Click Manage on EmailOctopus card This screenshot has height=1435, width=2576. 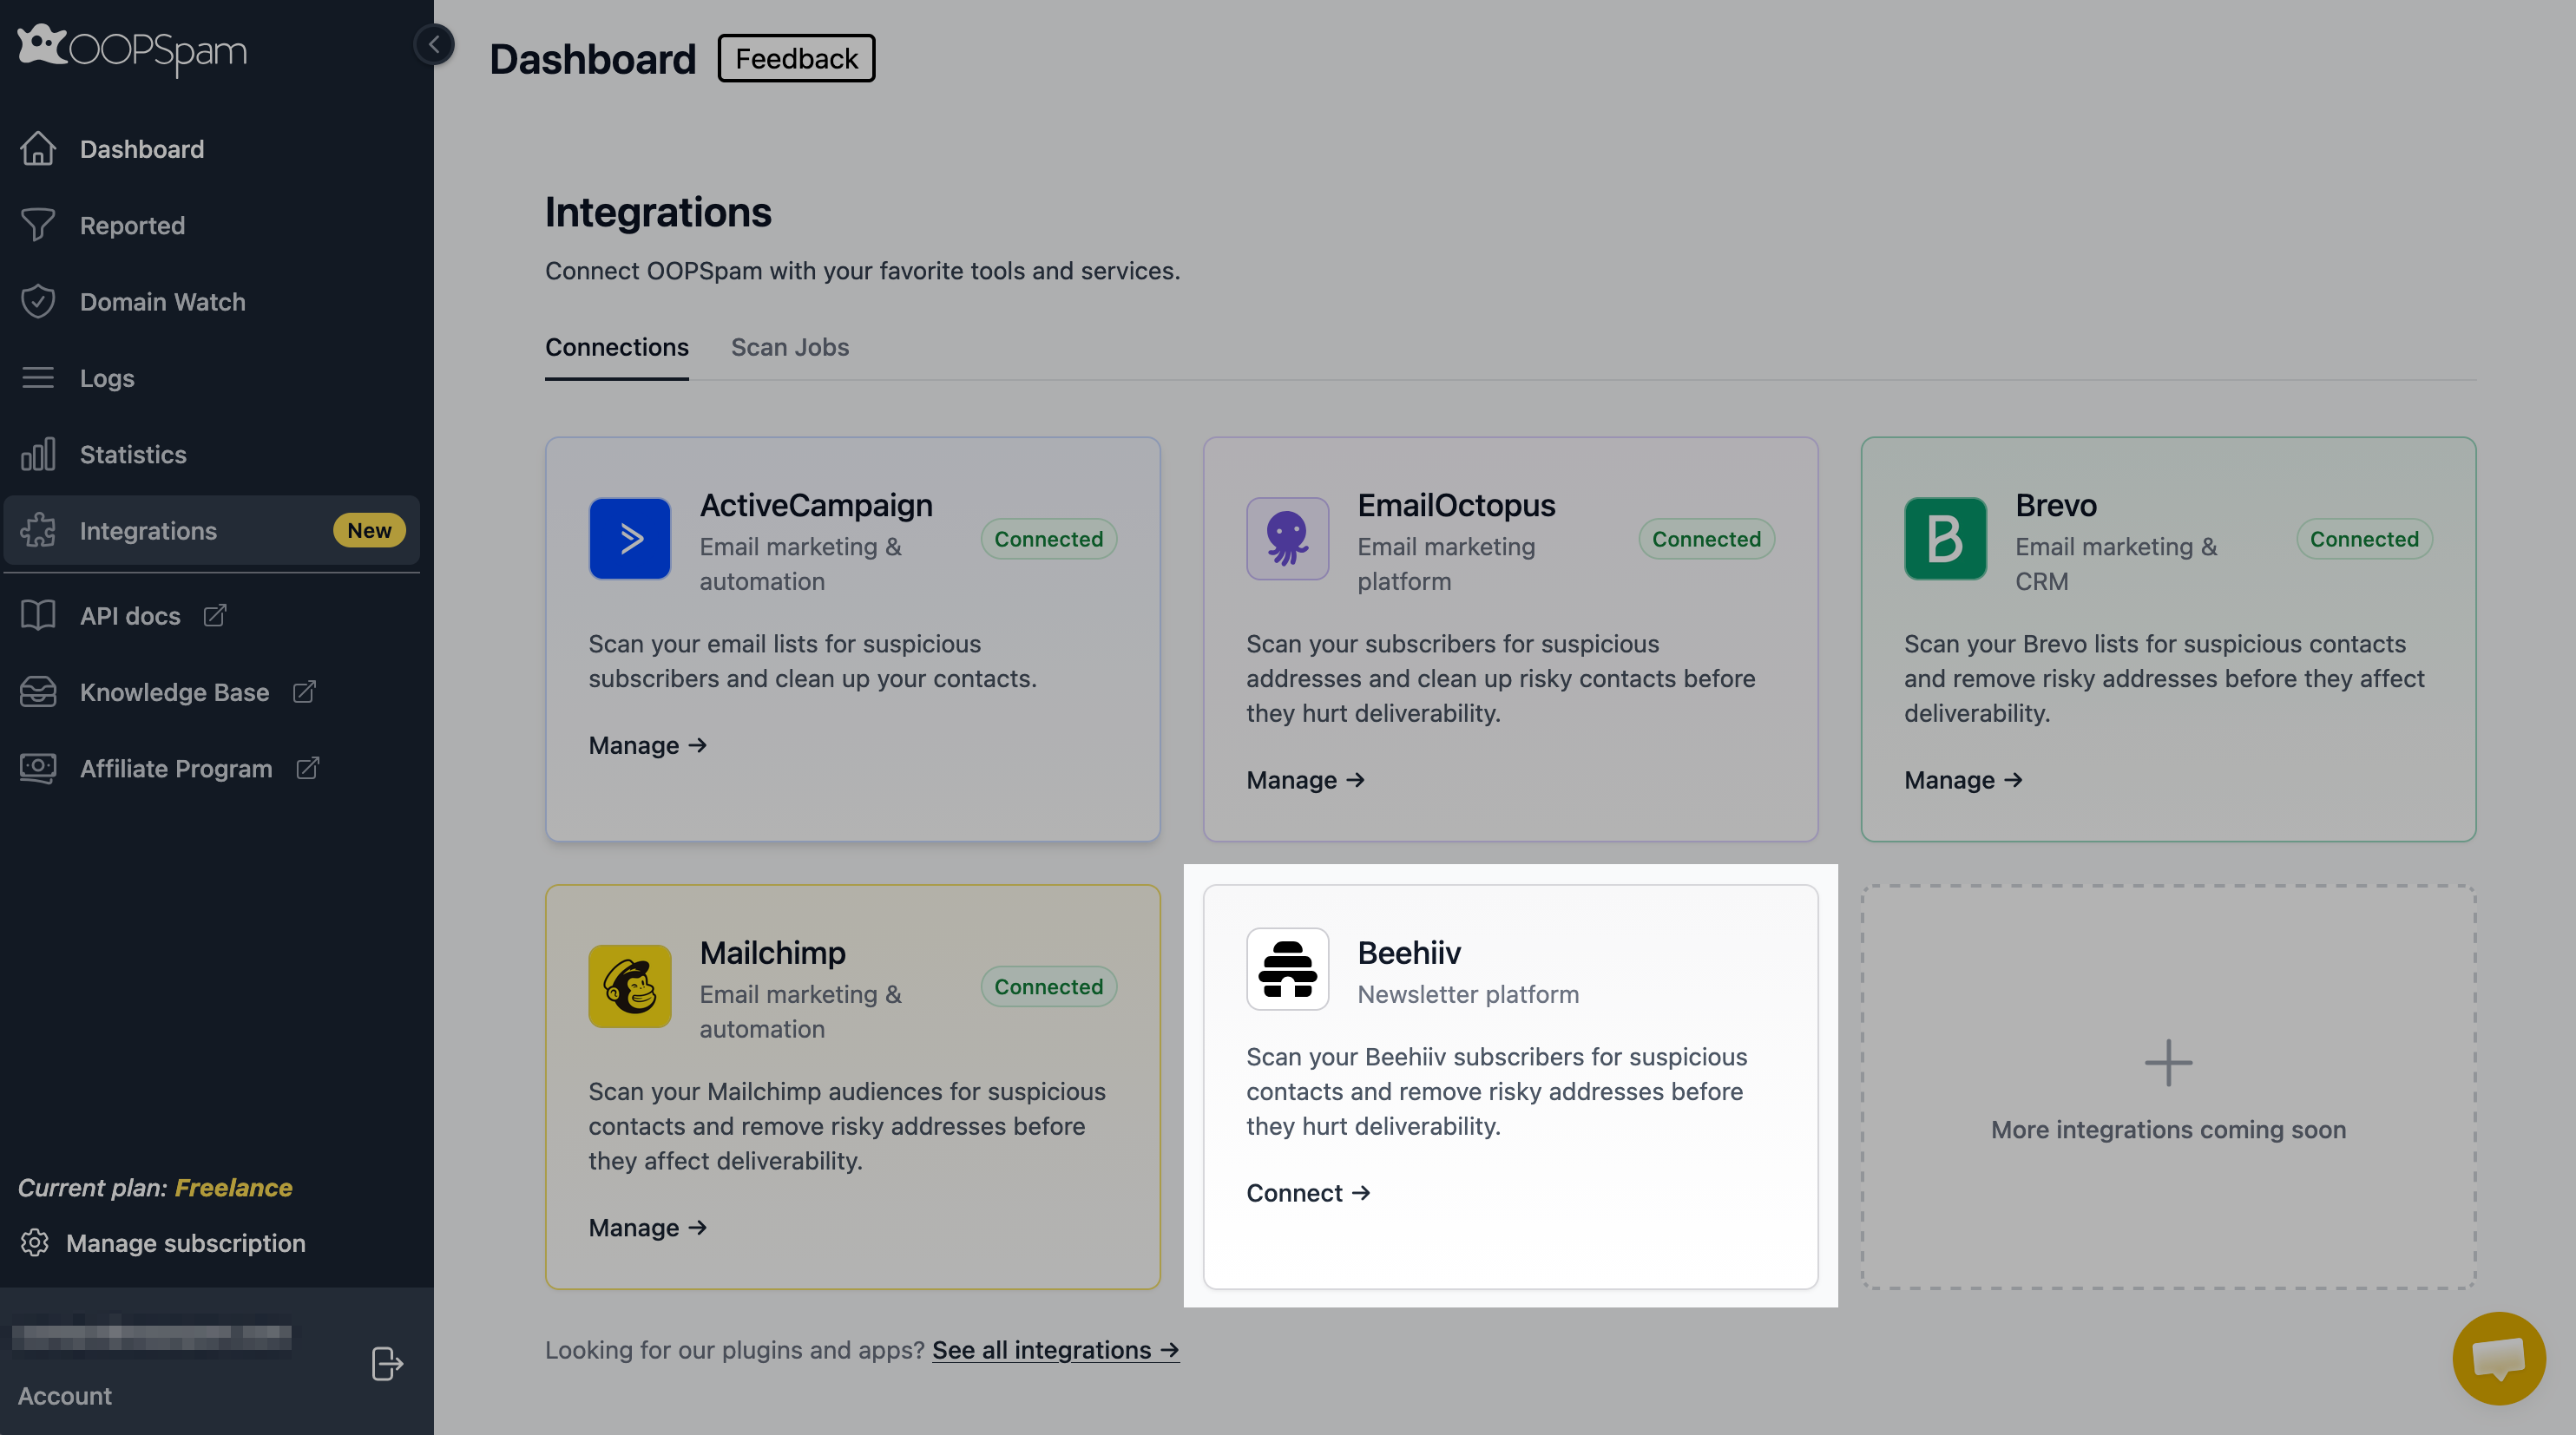[x=1305, y=779]
